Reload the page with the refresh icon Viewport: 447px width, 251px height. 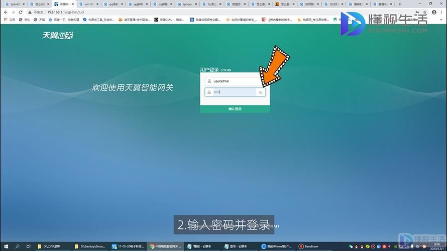pos(21,12)
